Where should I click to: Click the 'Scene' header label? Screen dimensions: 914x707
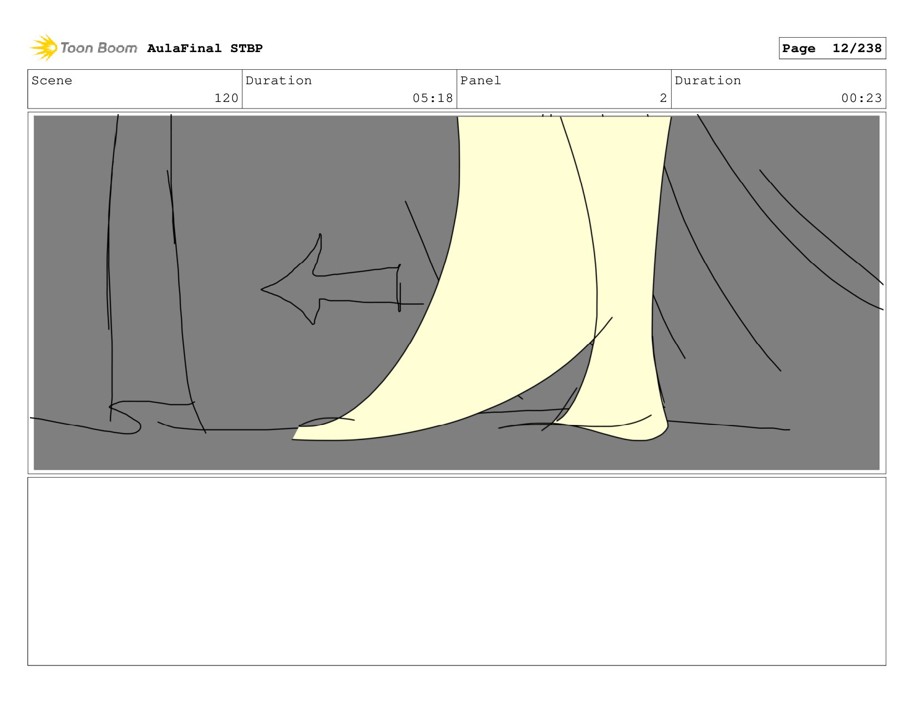coord(52,80)
